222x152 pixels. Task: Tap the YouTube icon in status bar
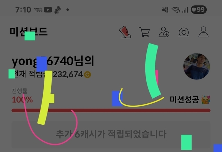pos(48,10)
